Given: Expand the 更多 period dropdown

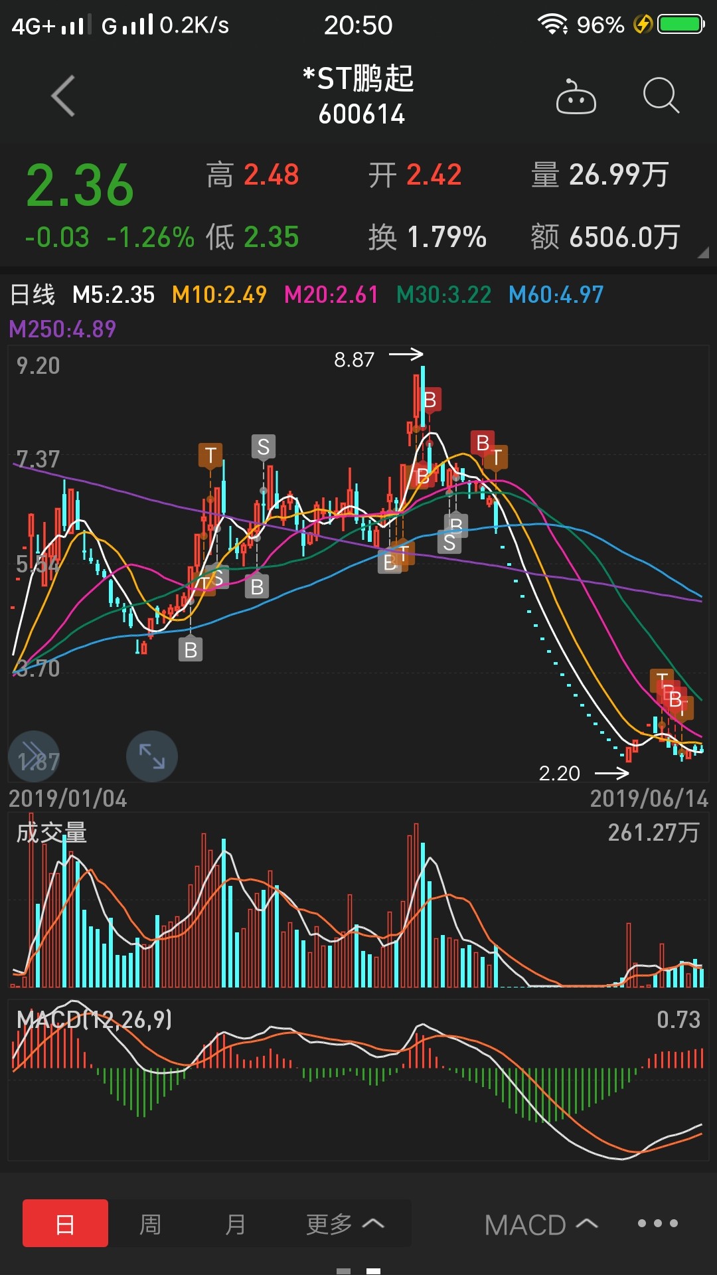Looking at the screenshot, I should coord(345,1223).
